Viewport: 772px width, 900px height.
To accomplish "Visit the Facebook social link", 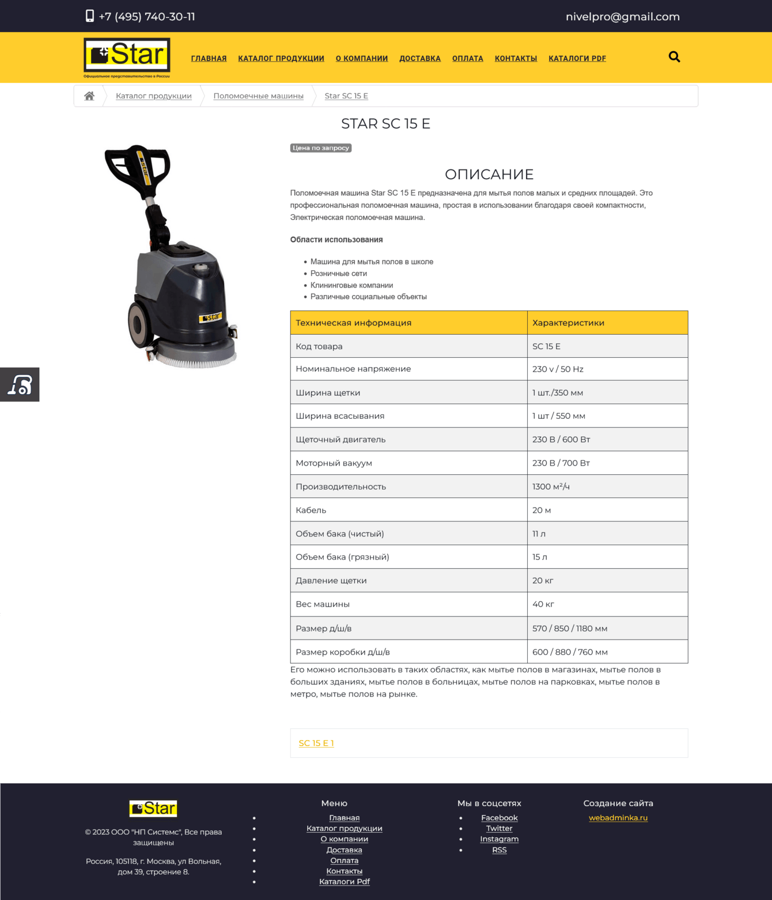I will [499, 818].
